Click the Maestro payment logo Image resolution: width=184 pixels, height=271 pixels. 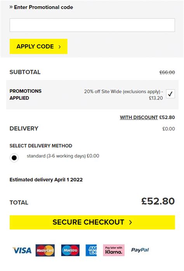pyautogui.click(x=70, y=250)
